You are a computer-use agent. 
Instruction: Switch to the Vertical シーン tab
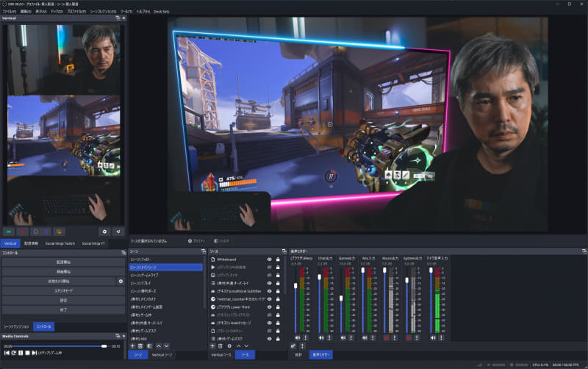[162, 355]
